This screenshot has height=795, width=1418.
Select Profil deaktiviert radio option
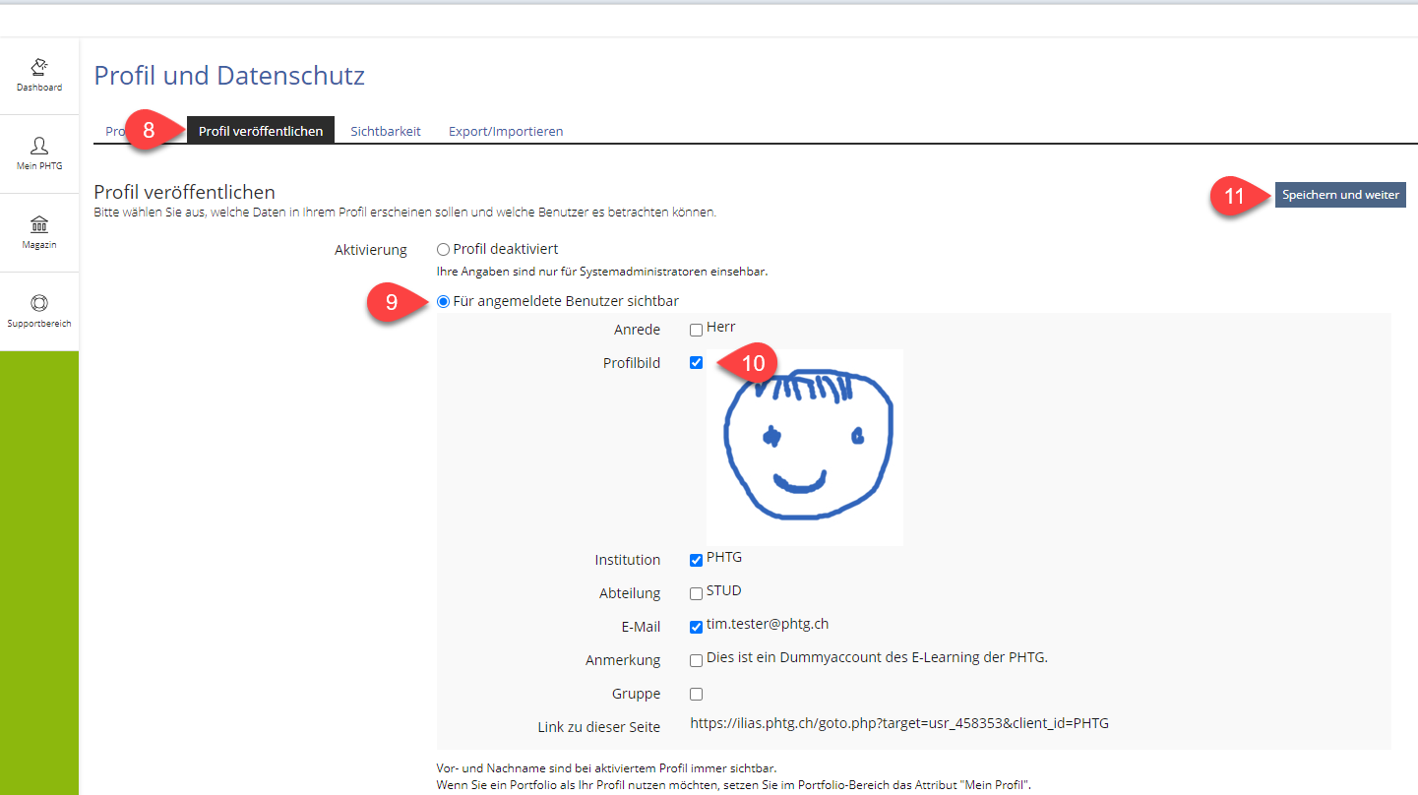(x=443, y=250)
